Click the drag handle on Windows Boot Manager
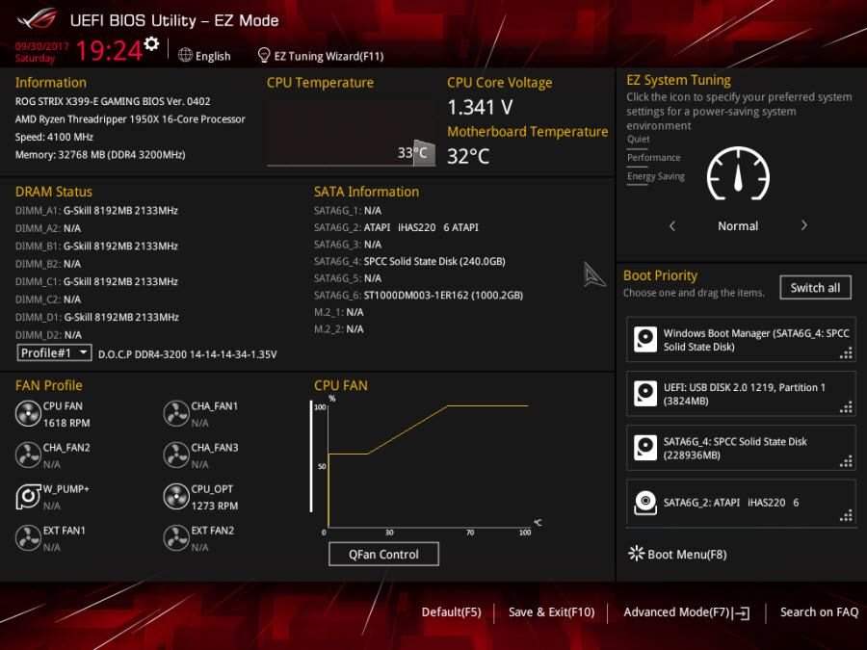 coord(846,352)
